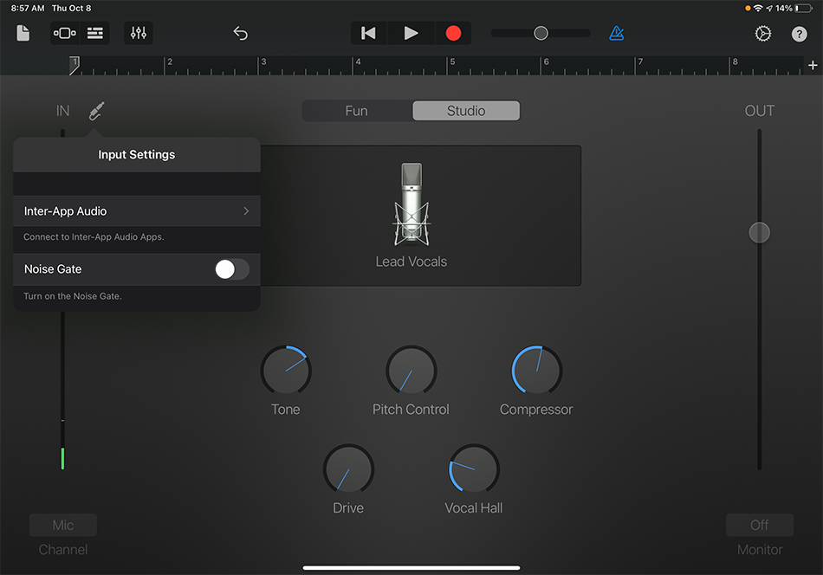823x575 pixels.
Task: Toggle the metronome icon
Action: click(x=616, y=33)
